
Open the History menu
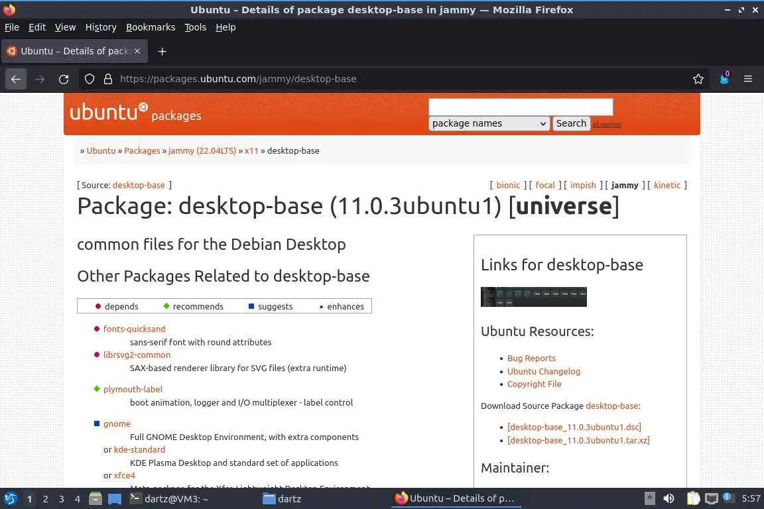click(x=101, y=27)
